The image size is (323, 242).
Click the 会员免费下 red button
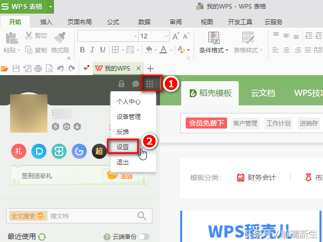click(x=206, y=123)
